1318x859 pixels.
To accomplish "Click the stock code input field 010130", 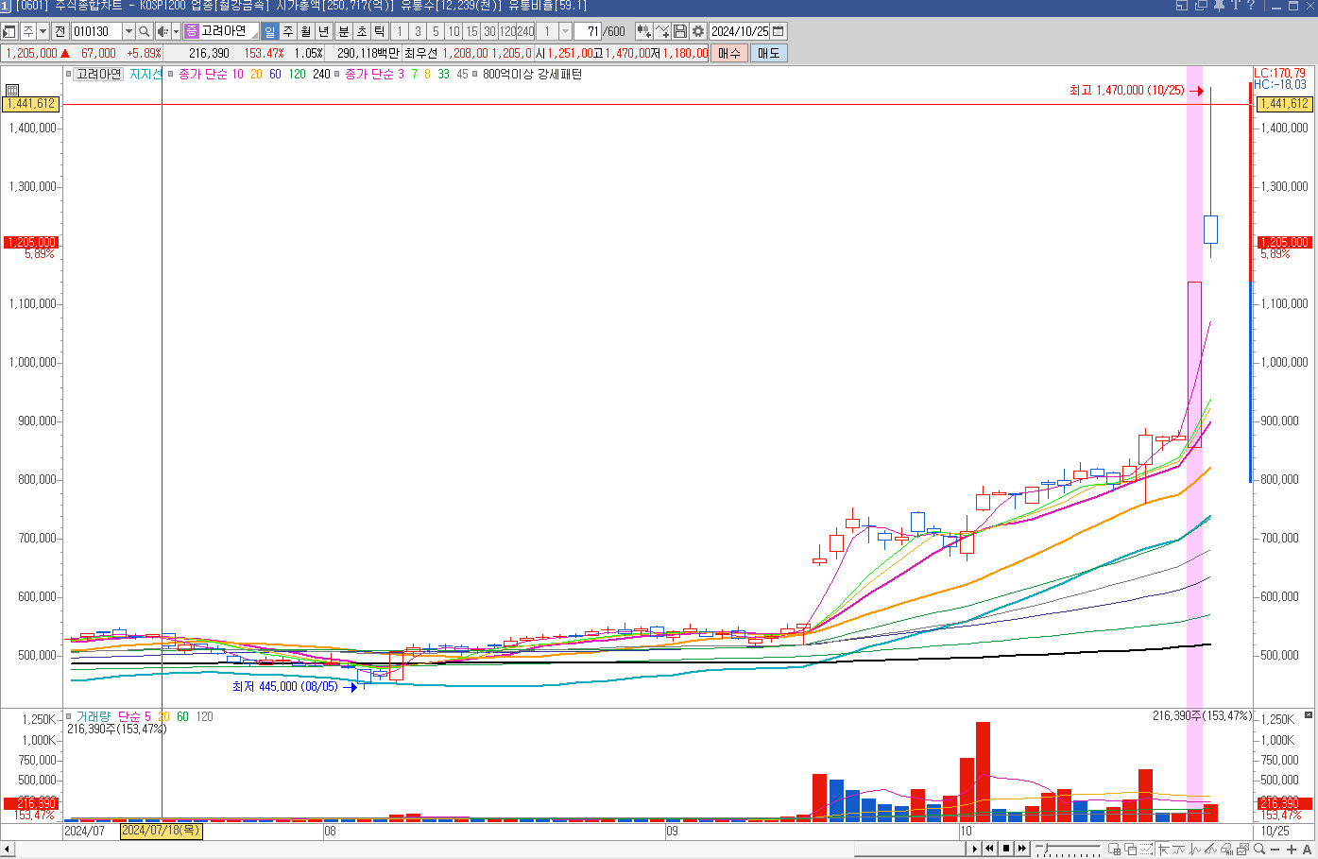I will (x=97, y=31).
